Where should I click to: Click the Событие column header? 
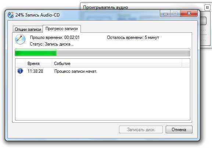[x=117, y=64]
